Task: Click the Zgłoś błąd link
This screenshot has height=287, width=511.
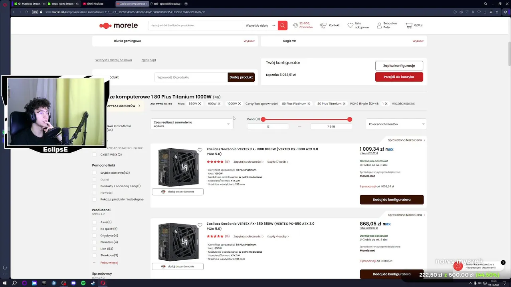Action: click(x=149, y=60)
